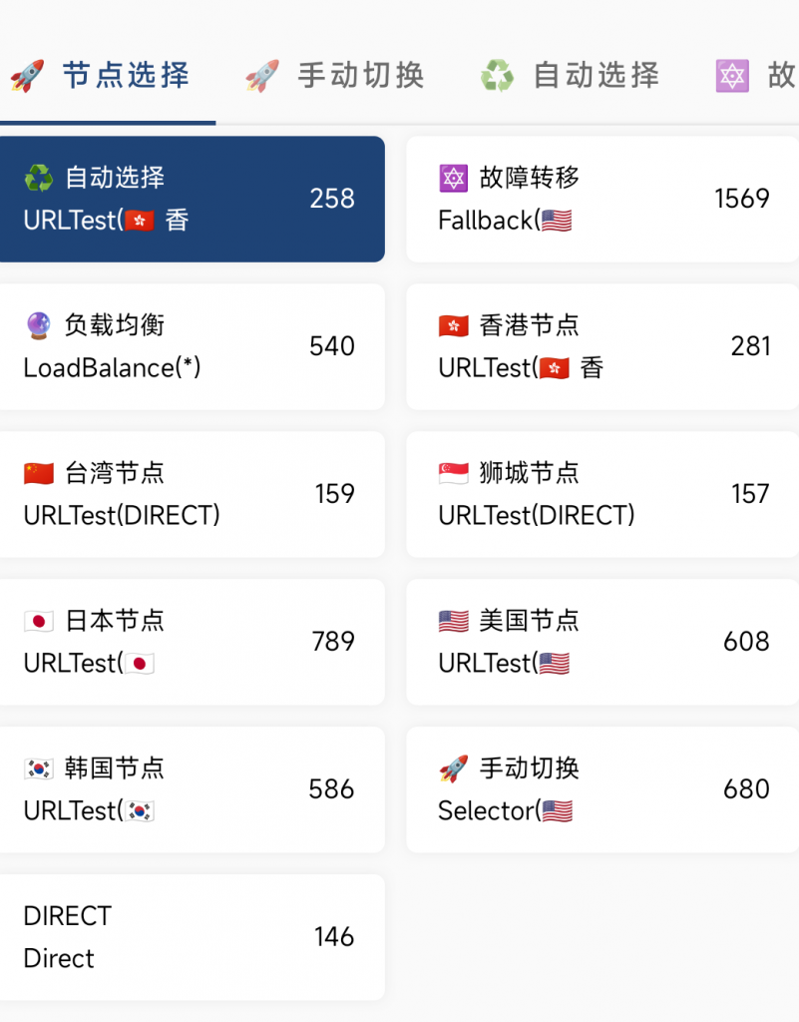Click the purple star icon beside 故障转移

pos(453,178)
